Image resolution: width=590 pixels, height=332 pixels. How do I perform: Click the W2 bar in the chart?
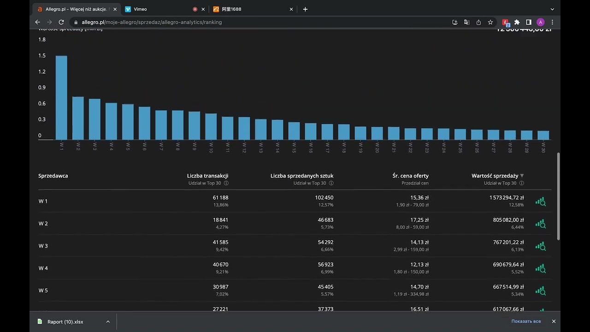tap(78, 118)
